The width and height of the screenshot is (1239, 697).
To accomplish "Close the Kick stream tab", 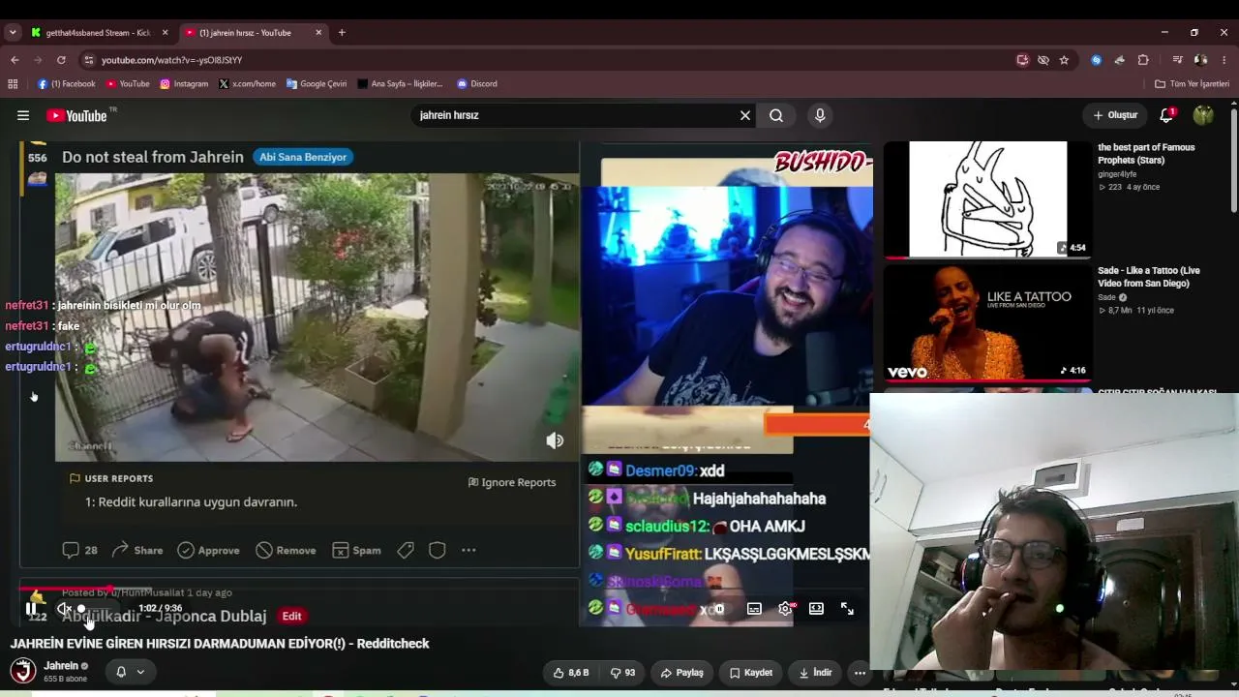I will coord(165,33).
